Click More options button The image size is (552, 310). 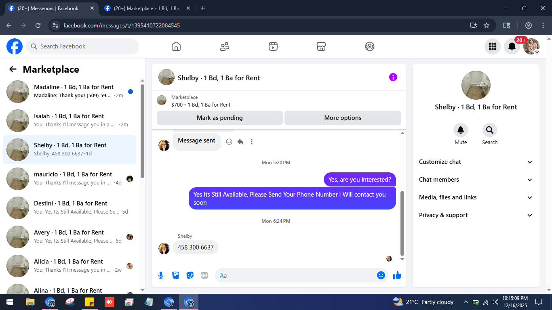(343, 118)
